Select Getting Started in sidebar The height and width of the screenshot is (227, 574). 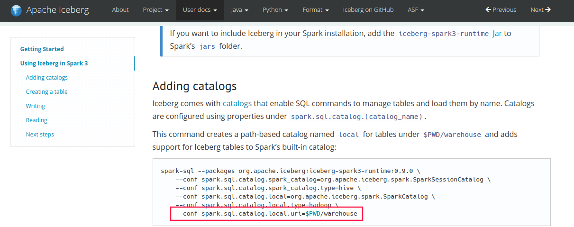point(42,49)
